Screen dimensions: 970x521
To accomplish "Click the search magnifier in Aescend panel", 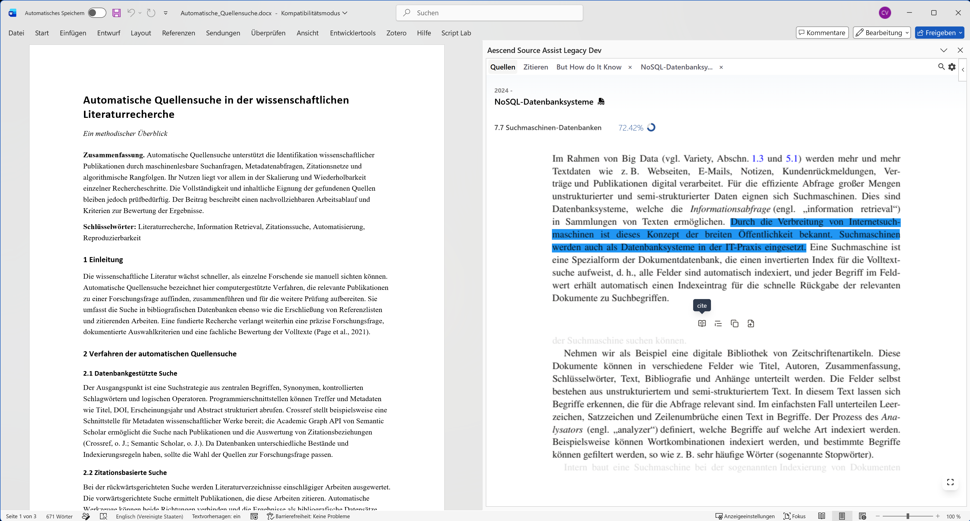I will coord(941,67).
